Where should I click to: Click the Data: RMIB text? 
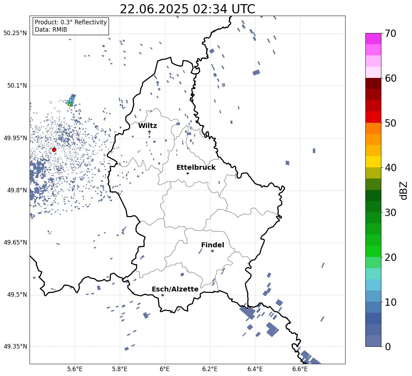(x=51, y=30)
